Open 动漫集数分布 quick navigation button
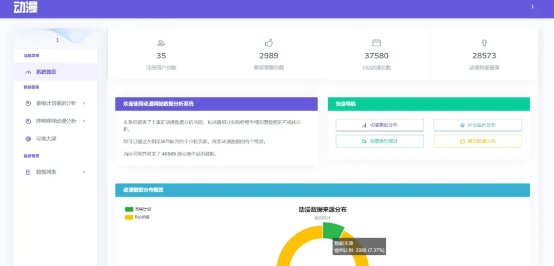This screenshot has height=266, width=554. pos(380,125)
